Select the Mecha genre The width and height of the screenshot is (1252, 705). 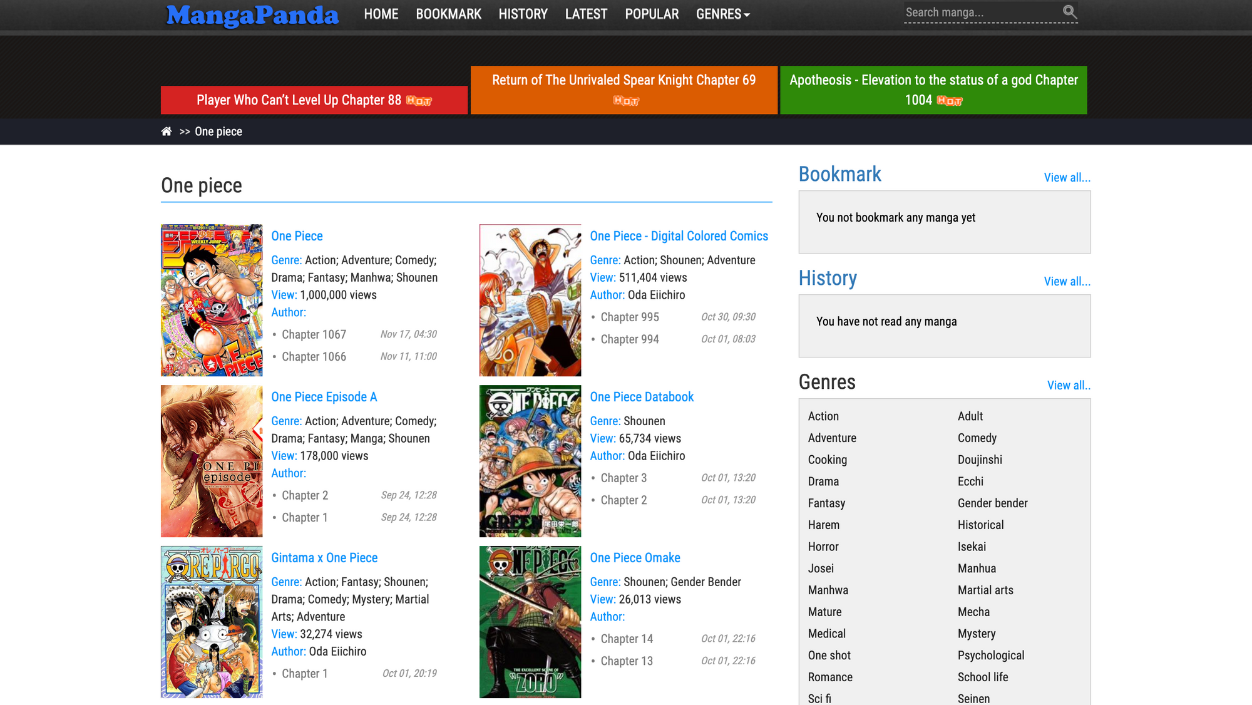(x=973, y=612)
